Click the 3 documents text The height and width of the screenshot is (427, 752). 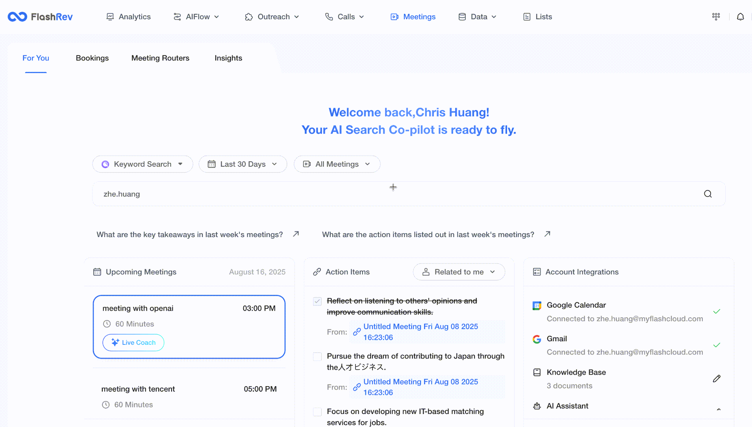569,386
